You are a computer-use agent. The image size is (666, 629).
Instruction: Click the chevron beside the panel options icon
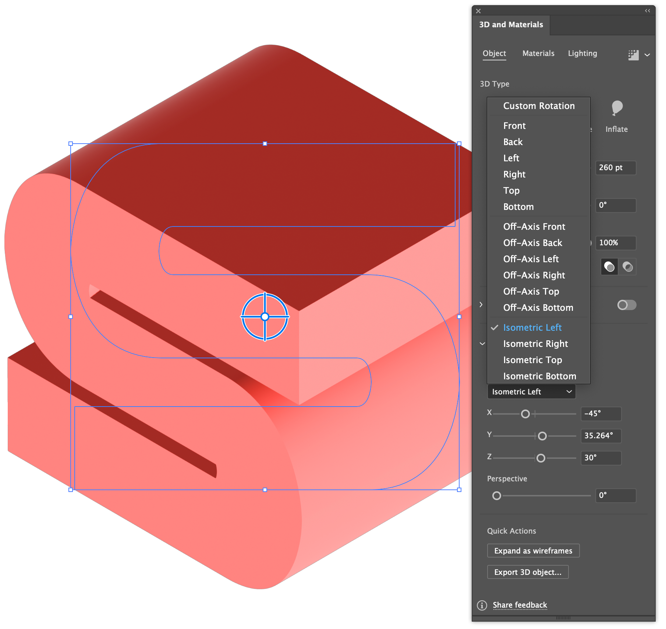coord(647,55)
